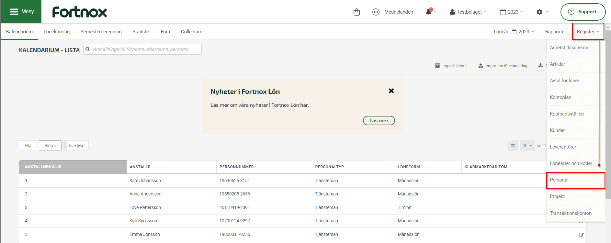The height and width of the screenshot is (243, 611).
Task: Open employee Sam Johansson
Action: pos(145,181)
